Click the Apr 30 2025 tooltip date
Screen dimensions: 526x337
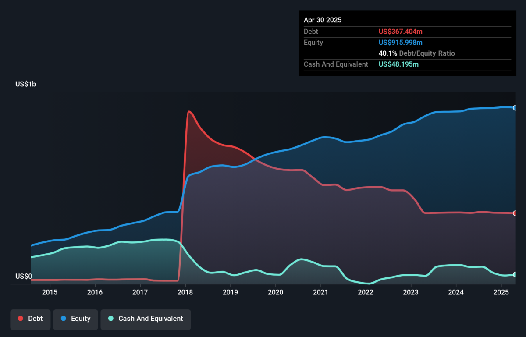[323, 20]
